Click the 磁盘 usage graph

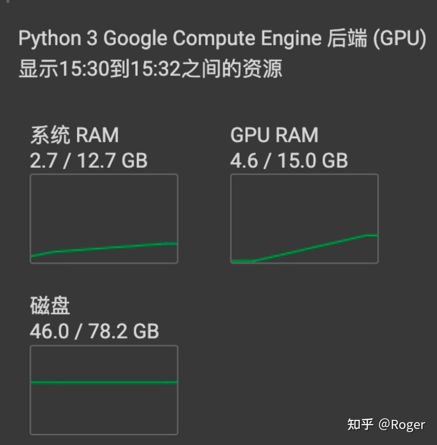(104, 390)
